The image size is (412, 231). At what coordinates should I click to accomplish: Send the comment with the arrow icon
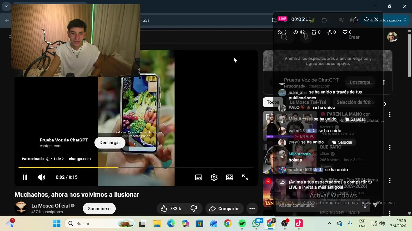pos(375,205)
